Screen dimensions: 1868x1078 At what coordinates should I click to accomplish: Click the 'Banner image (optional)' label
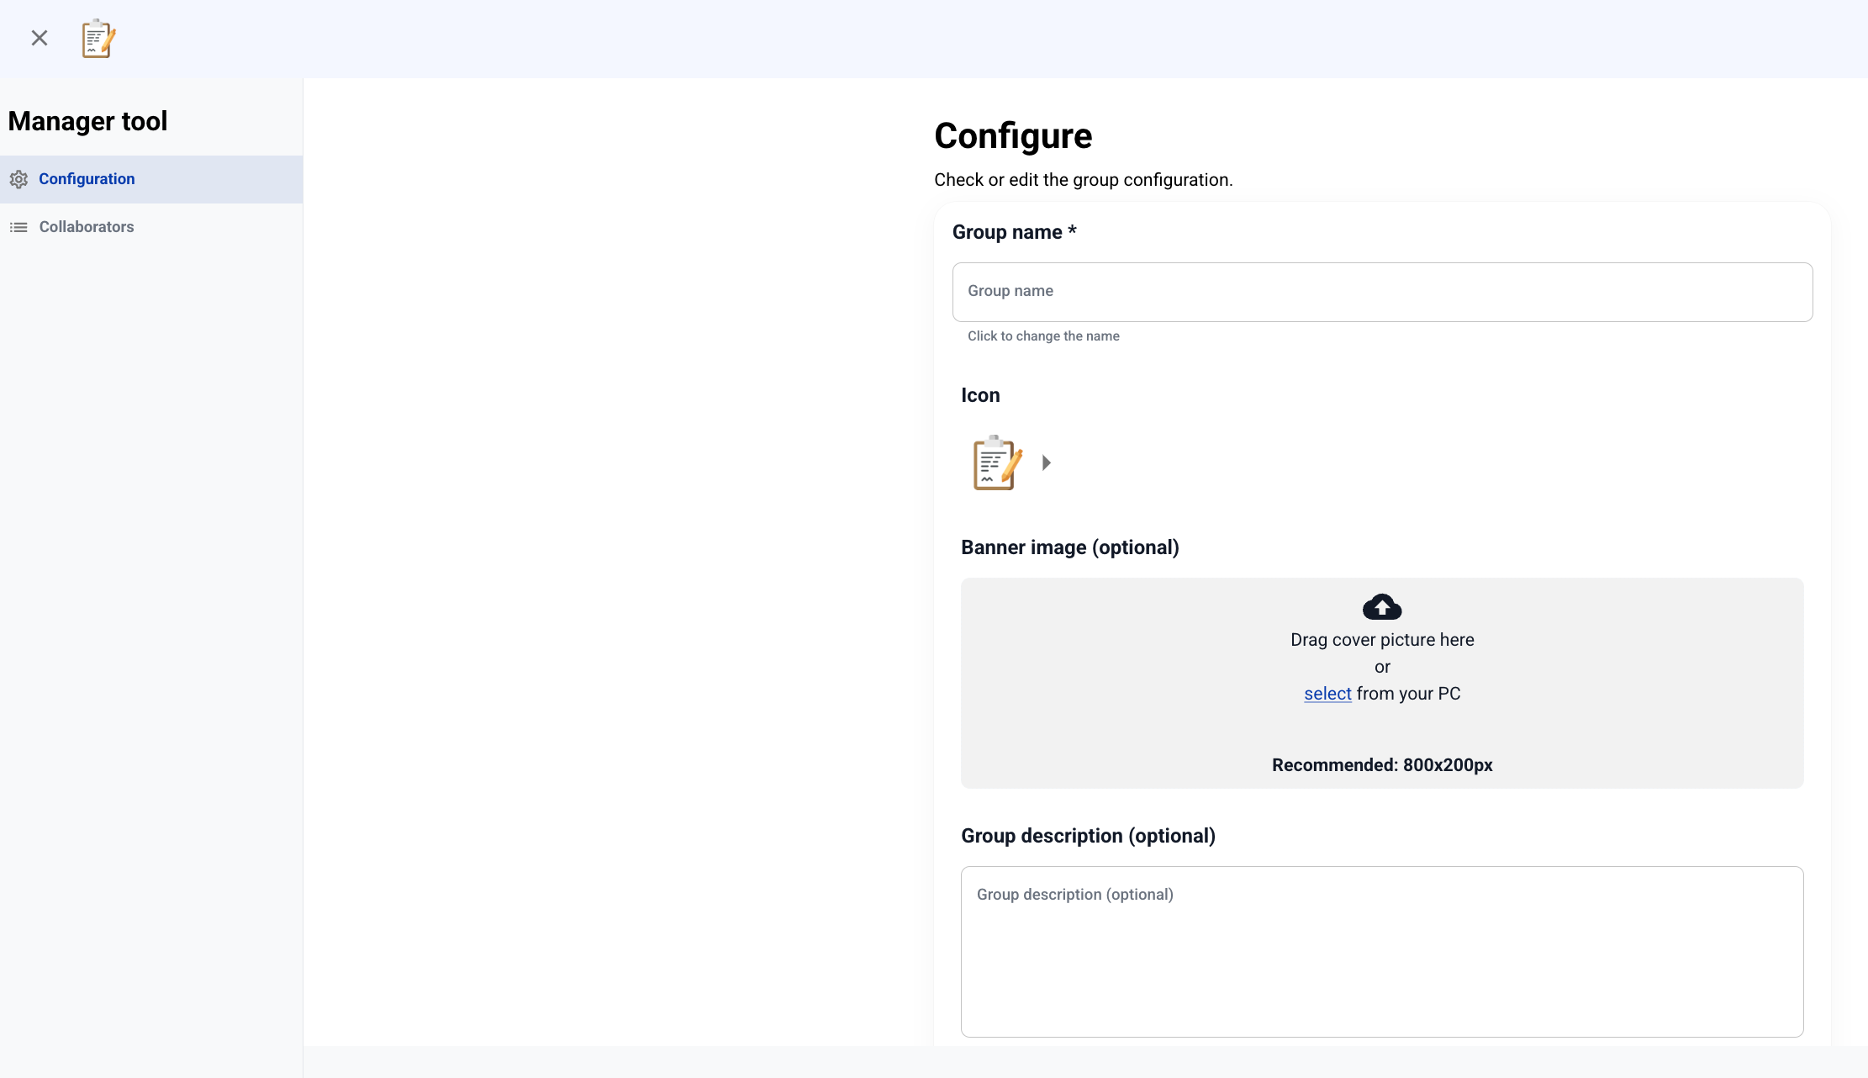(1069, 547)
